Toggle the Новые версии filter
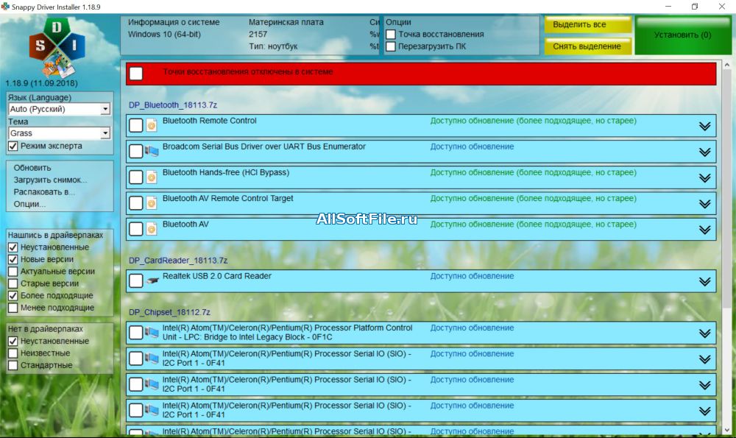Screen dimensions: 736x438 pos(13,260)
